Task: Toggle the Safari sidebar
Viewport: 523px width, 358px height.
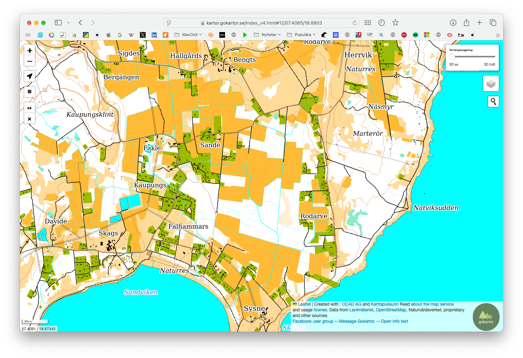Action: 58,23
